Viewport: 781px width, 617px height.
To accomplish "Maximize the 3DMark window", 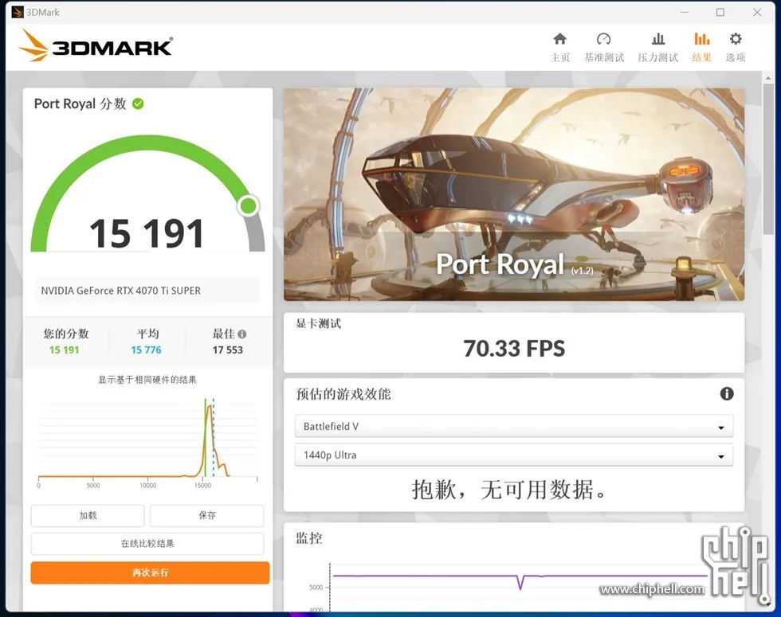I will [720, 12].
